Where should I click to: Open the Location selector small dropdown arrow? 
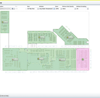14,9
